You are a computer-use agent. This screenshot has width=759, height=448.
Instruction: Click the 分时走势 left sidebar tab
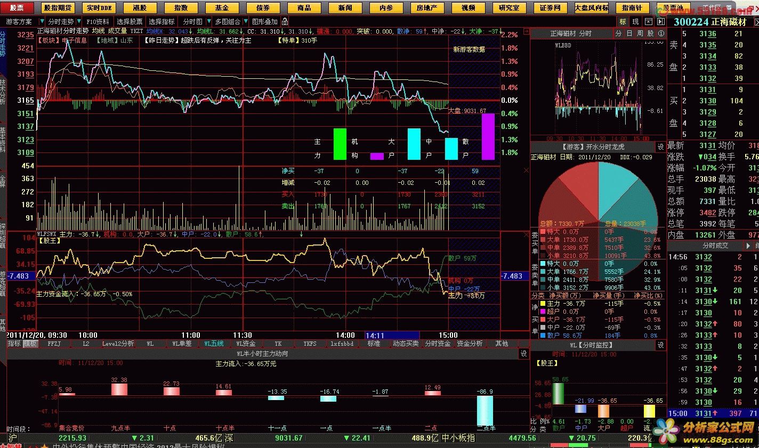(3, 44)
